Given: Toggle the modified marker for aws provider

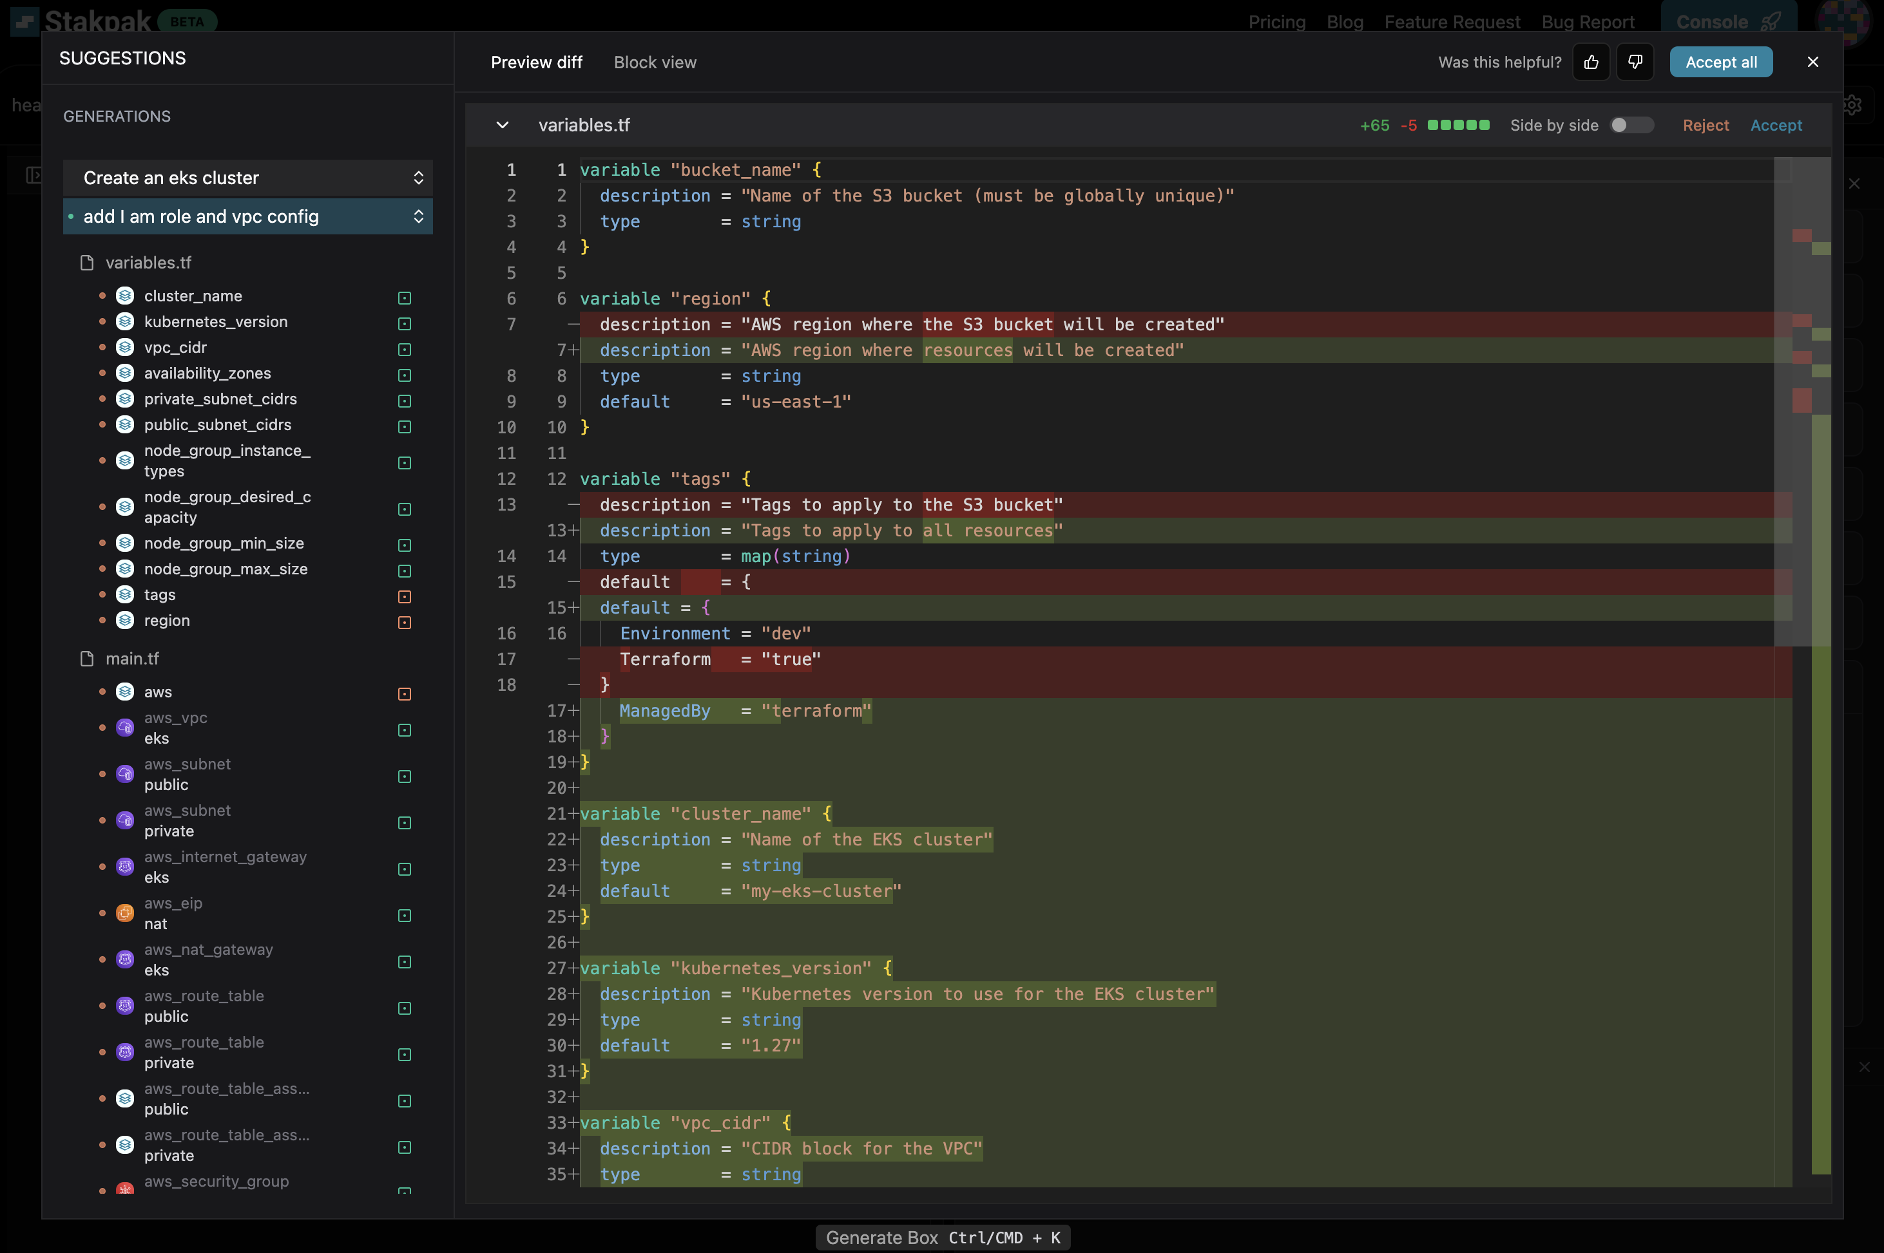Looking at the screenshot, I should coord(405,694).
